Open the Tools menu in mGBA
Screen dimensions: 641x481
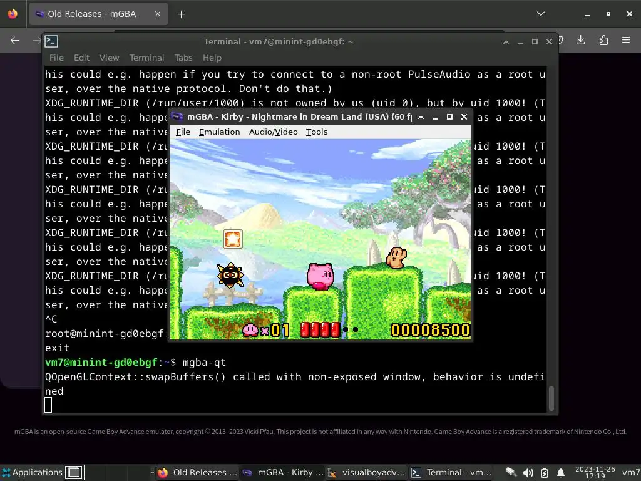pos(316,132)
